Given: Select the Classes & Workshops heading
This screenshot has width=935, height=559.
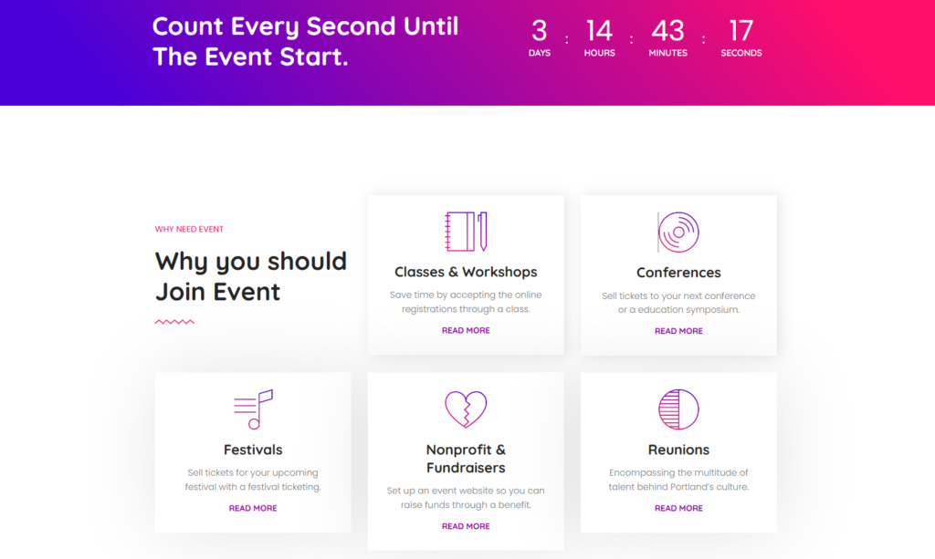Looking at the screenshot, I should click(466, 272).
